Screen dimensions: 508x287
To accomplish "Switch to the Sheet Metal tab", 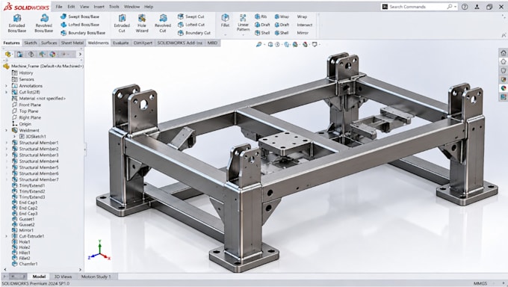I will [x=72, y=43].
